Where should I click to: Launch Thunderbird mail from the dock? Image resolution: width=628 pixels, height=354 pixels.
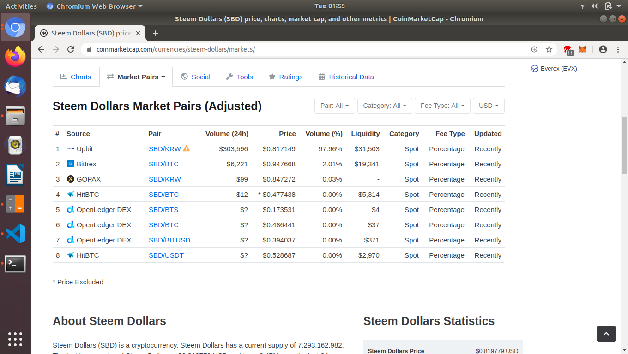pos(15,87)
